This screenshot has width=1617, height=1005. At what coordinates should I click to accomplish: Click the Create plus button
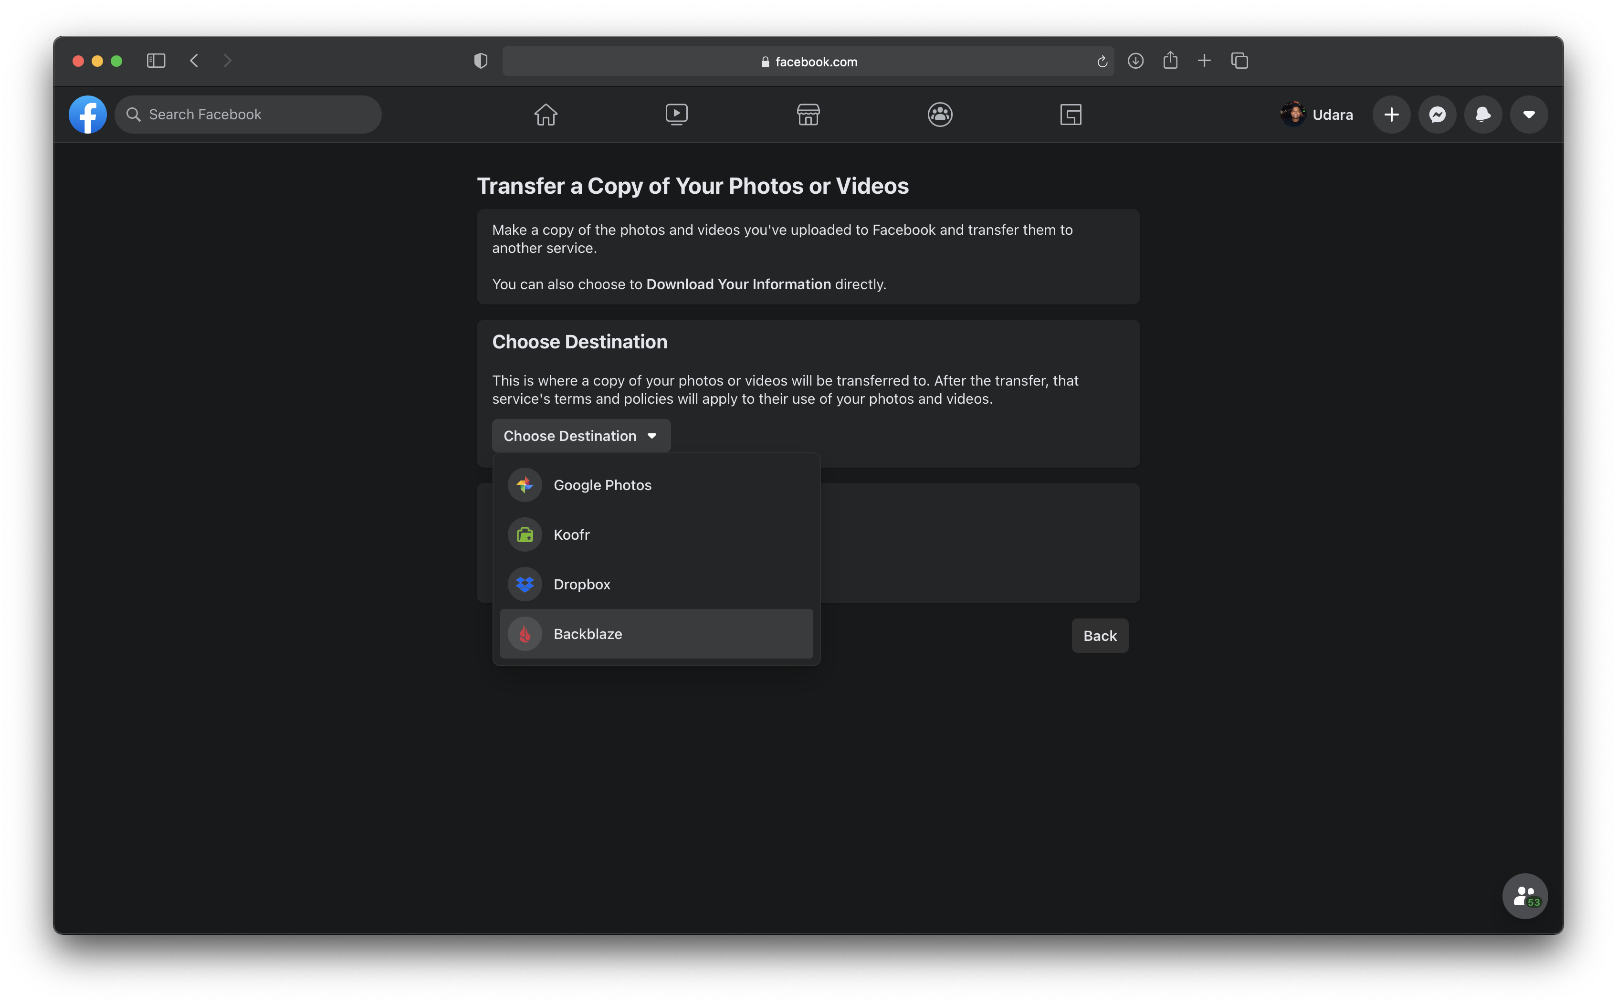point(1391,115)
